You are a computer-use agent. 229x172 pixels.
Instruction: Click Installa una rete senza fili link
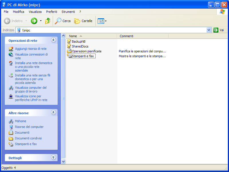(33, 79)
